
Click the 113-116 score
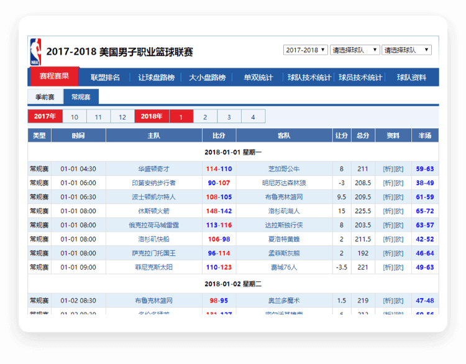coord(219,225)
